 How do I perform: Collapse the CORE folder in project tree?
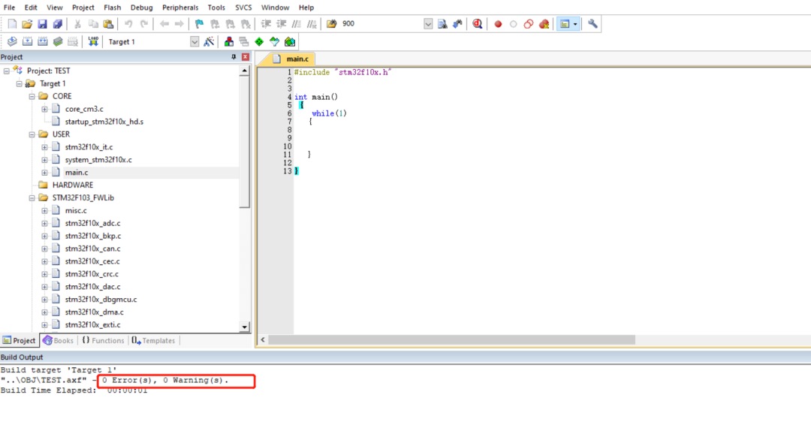tap(32, 96)
